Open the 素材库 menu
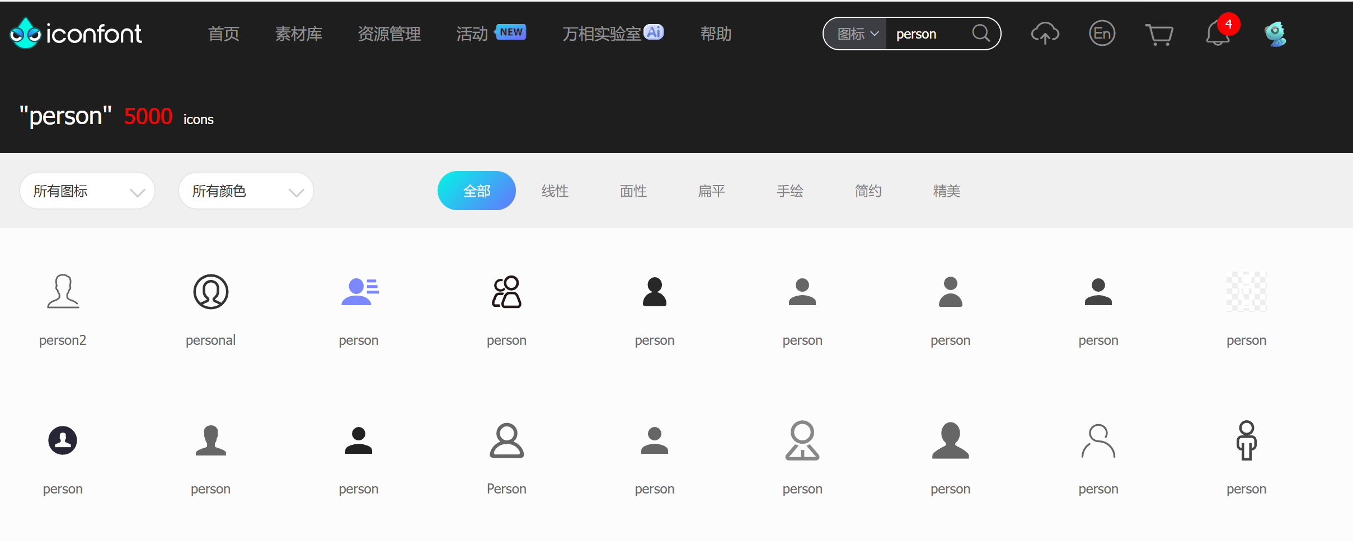 click(299, 34)
